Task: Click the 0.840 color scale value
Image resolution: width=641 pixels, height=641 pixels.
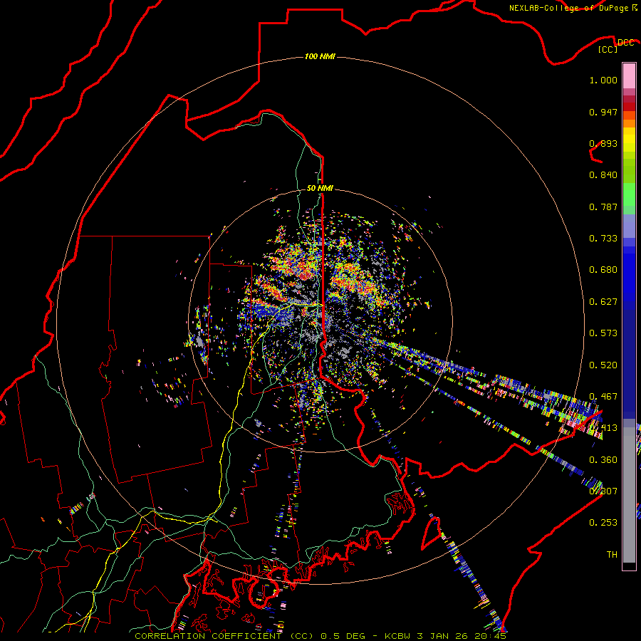Action: [603, 175]
